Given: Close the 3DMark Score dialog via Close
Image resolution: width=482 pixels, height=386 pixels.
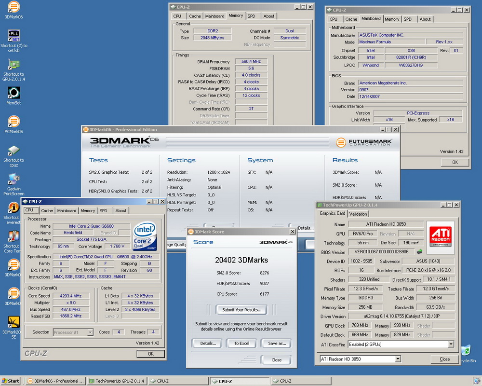Looking at the screenshot, I should [x=276, y=359].
